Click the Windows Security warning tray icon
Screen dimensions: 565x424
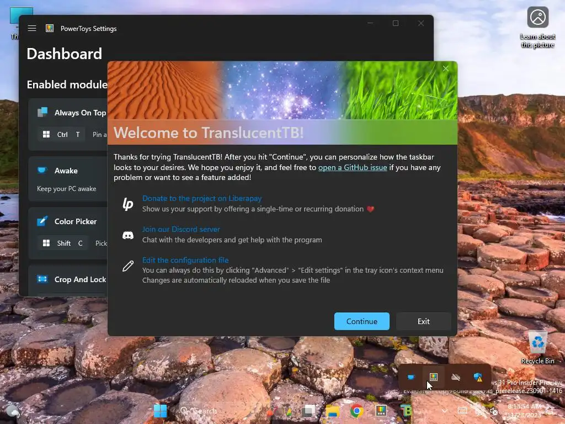(478, 377)
